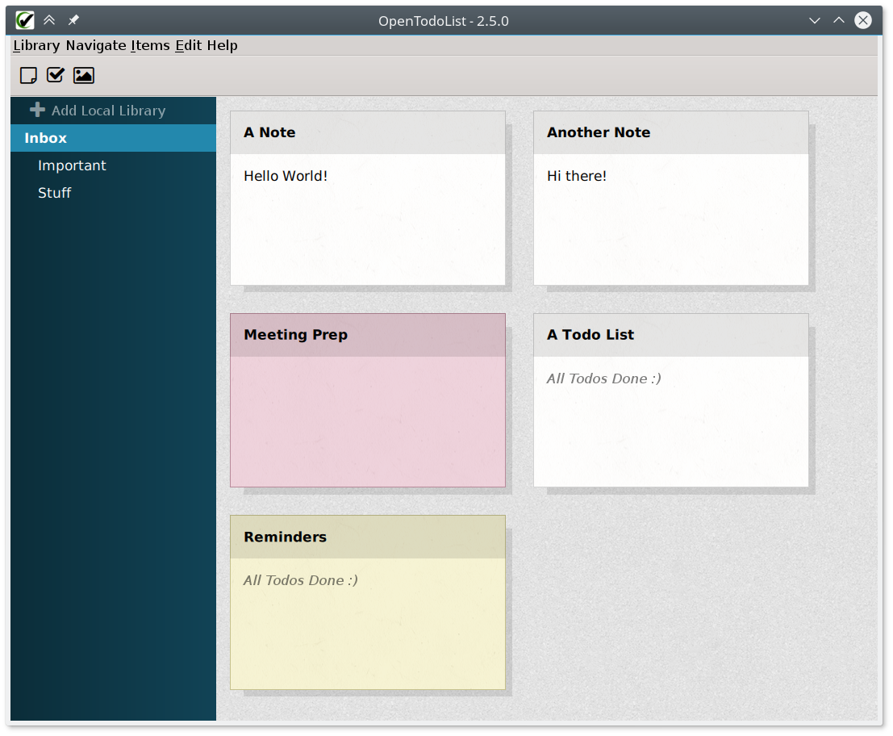Click the pink body of Meeting Prep card
The height and width of the screenshot is (736, 893).
(x=368, y=421)
